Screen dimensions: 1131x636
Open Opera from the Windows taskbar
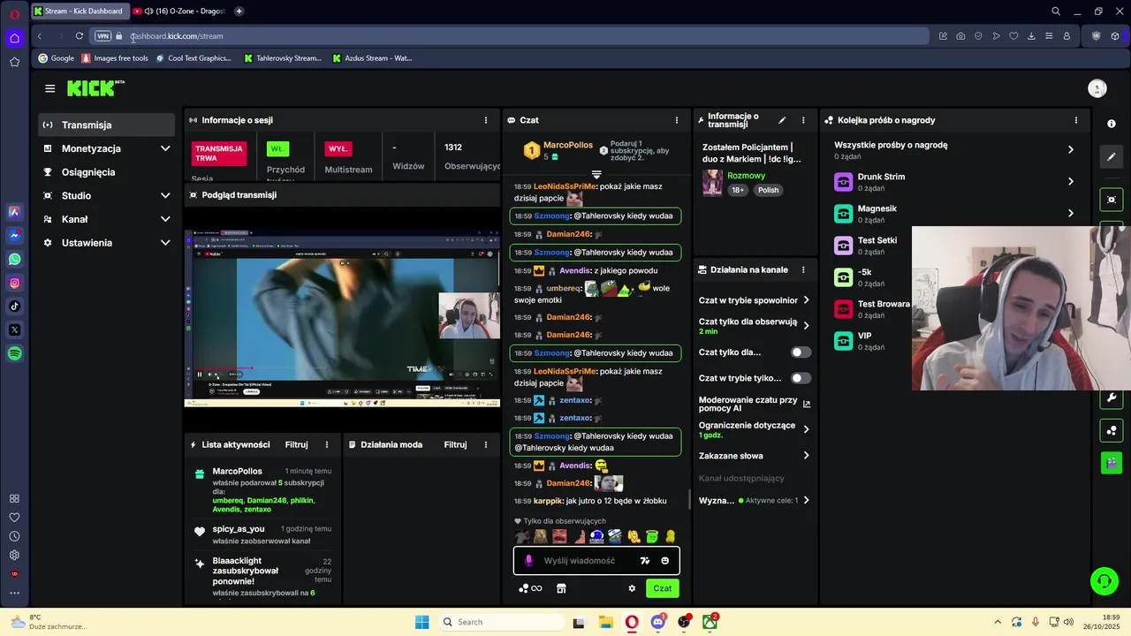[x=632, y=622]
